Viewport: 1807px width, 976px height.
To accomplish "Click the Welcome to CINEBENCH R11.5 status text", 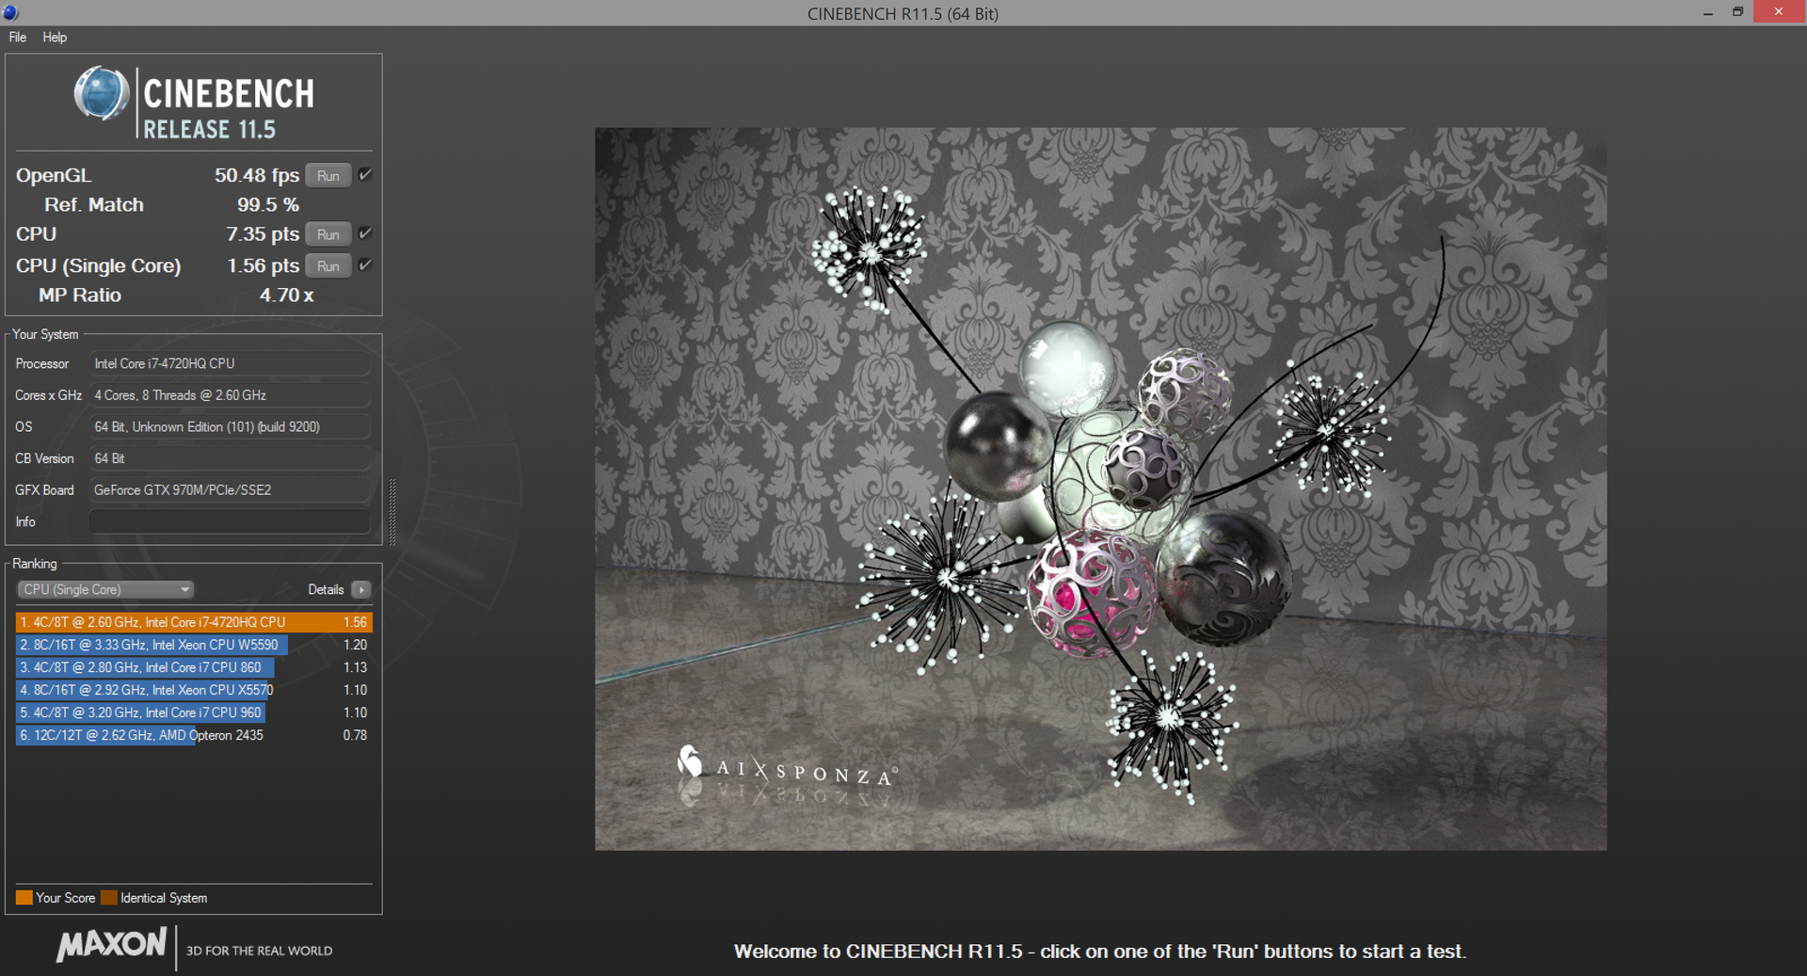I will click(x=1099, y=952).
